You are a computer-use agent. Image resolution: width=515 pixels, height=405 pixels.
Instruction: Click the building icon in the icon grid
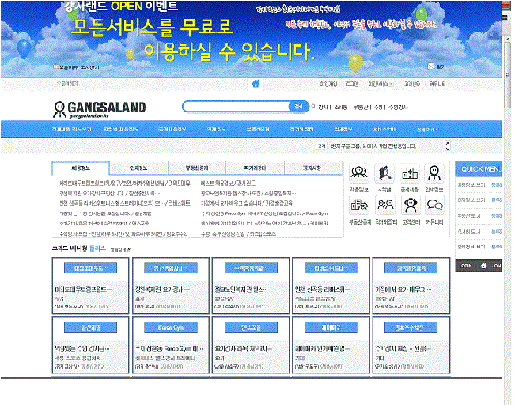point(410,173)
